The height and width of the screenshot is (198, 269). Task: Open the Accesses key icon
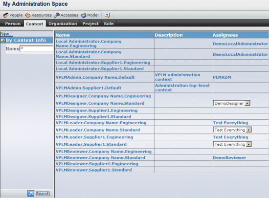57,15
